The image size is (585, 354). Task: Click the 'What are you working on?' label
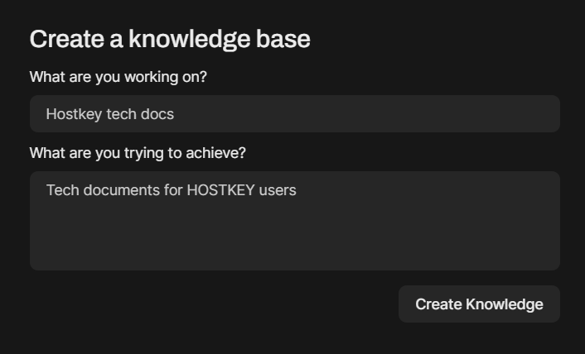point(118,77)
